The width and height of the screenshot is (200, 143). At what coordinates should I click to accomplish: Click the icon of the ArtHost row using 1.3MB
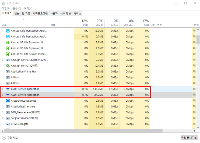tap(8, 77)
